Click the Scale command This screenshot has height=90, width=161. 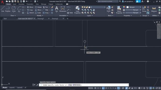pyautogui.click(x=38, y=13)
